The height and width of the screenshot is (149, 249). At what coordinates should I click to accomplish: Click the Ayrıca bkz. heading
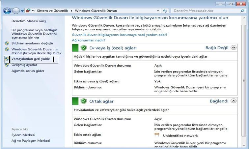click(20, 129)
